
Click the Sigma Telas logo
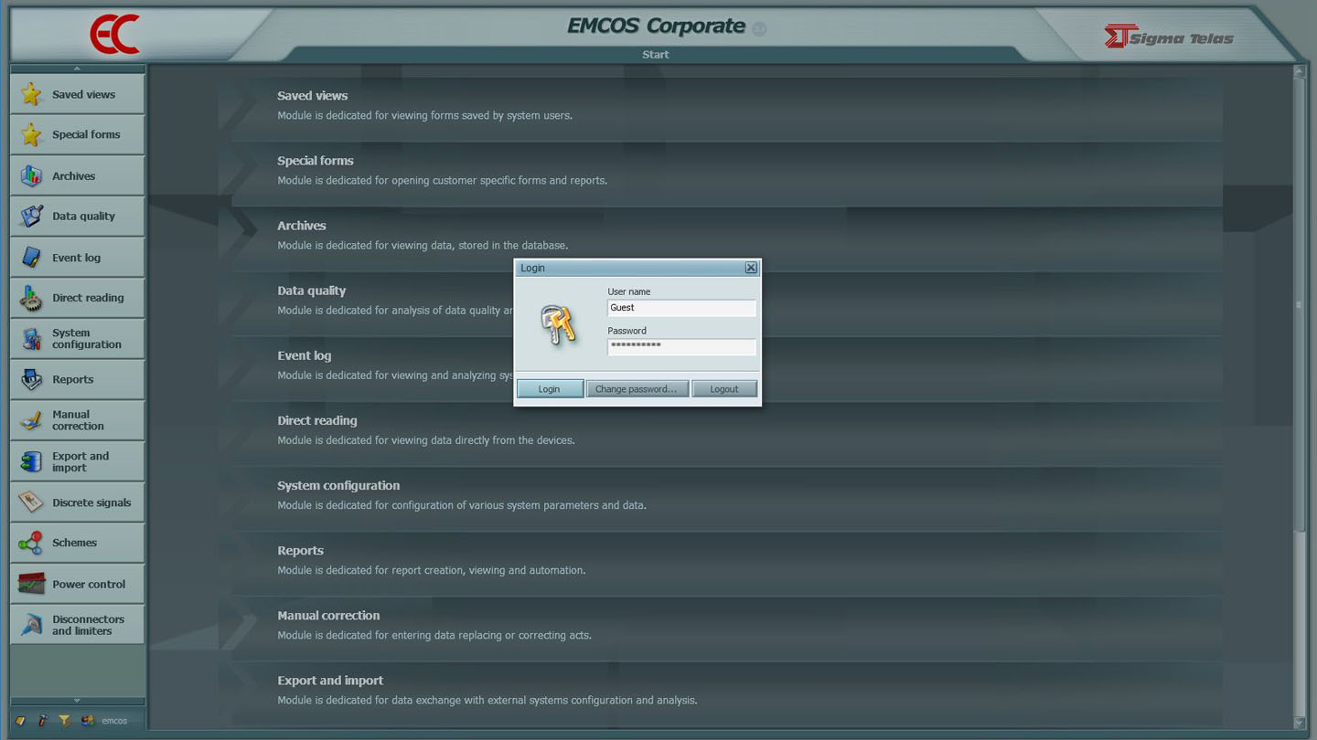[x=1169, y=37]
